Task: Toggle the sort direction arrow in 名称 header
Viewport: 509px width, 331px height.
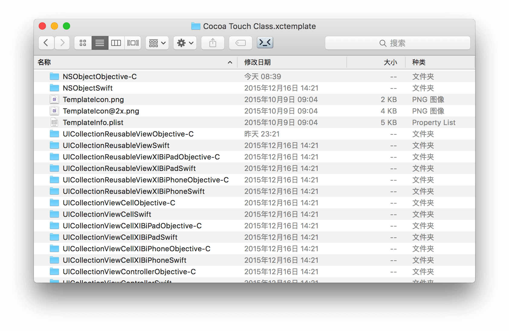Action: pos(230,62)
